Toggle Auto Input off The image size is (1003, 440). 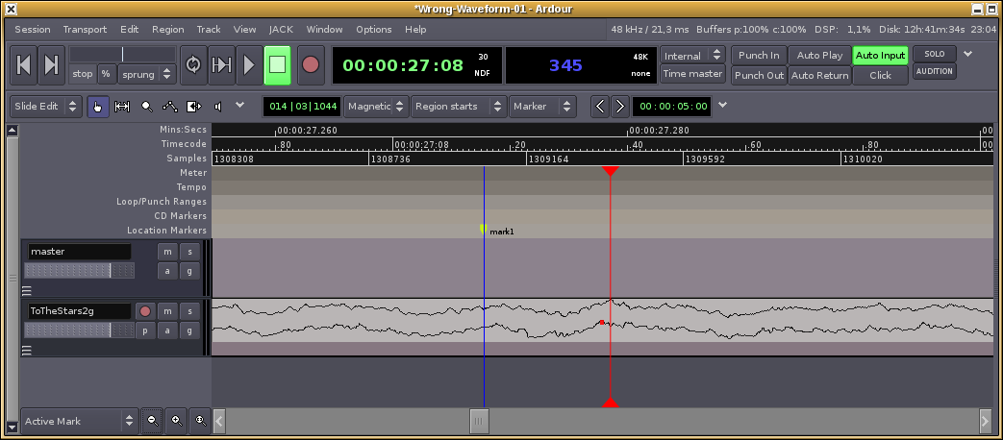pyautogui.click(x=880, y=56)
